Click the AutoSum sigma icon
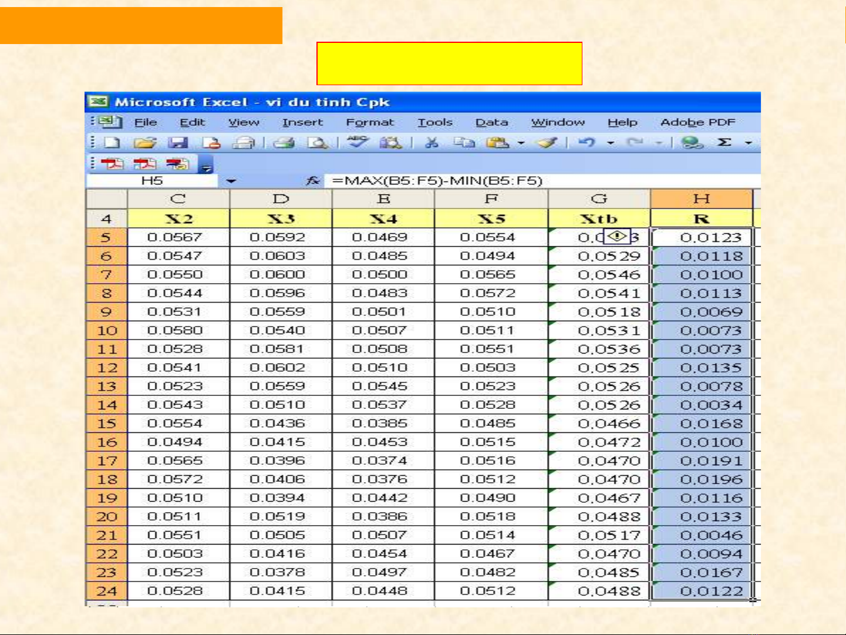Screen dimensions: 846x635 (x=724, y=143)
